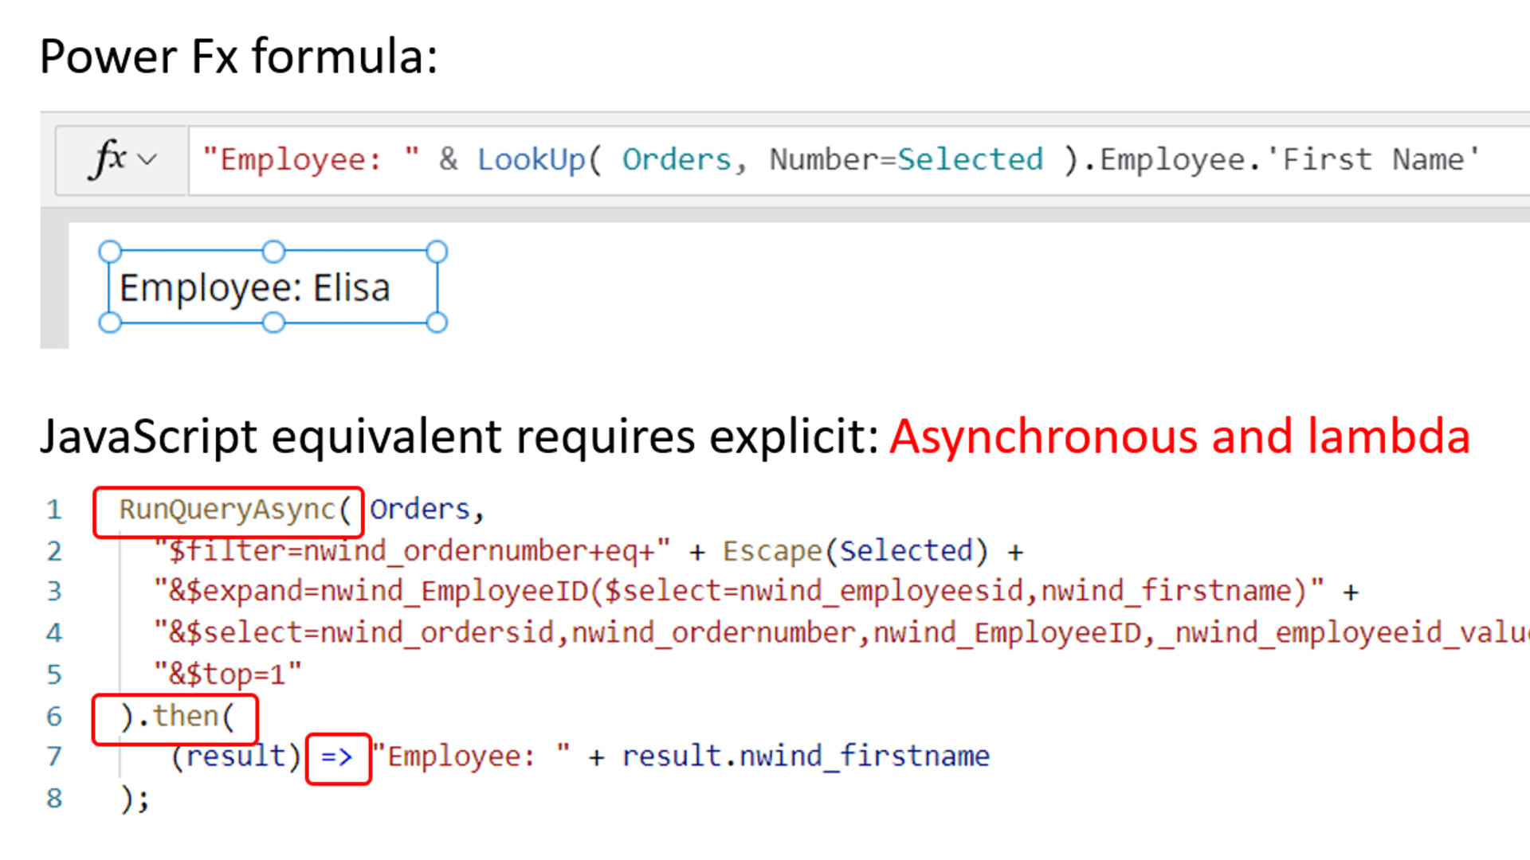Click the fx formula icon
This screenshot has height=860, width=1530.
coord(109,158)
